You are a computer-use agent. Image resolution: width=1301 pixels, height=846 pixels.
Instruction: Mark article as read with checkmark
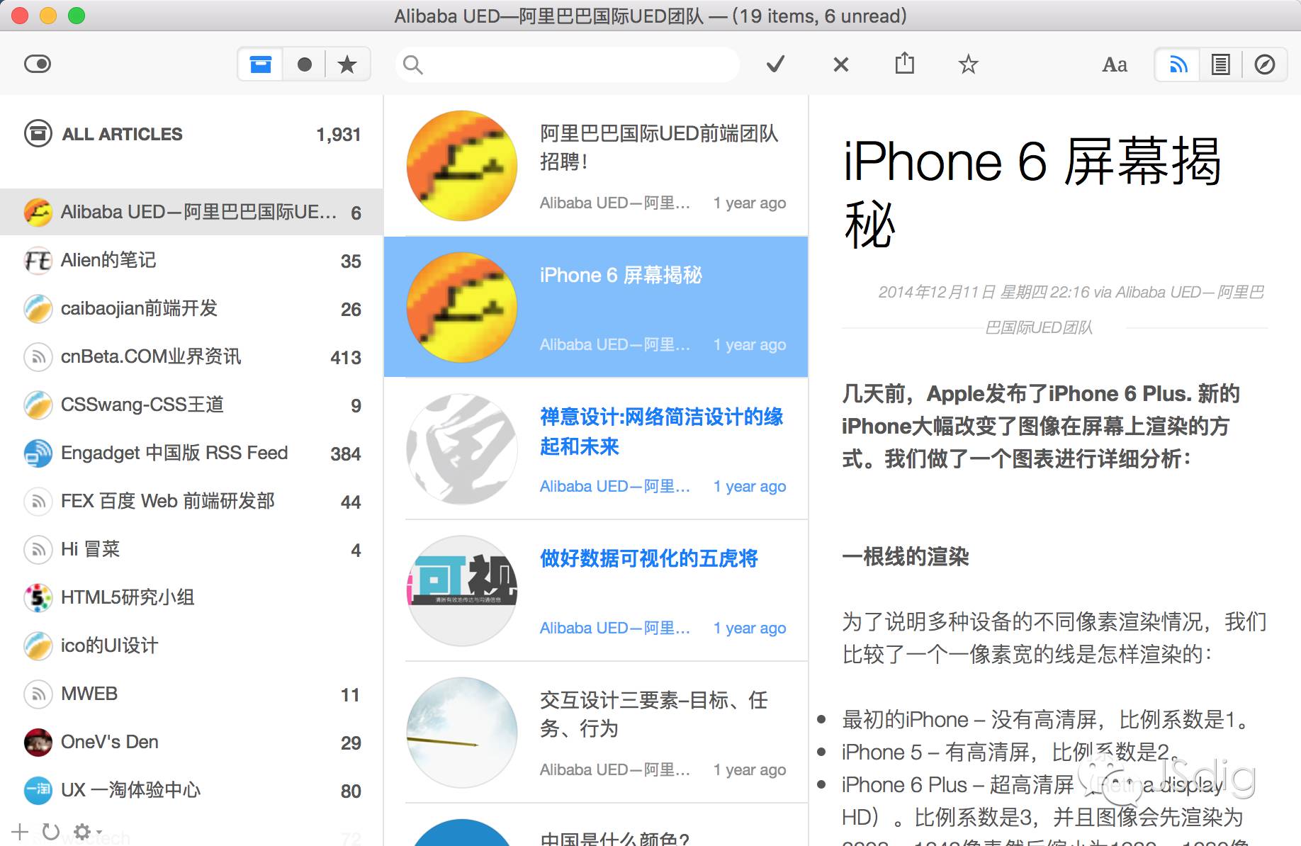pos(776,64)
